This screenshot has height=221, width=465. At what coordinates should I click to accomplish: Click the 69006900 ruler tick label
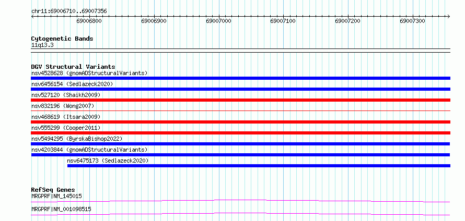click(x=154, y=21)
